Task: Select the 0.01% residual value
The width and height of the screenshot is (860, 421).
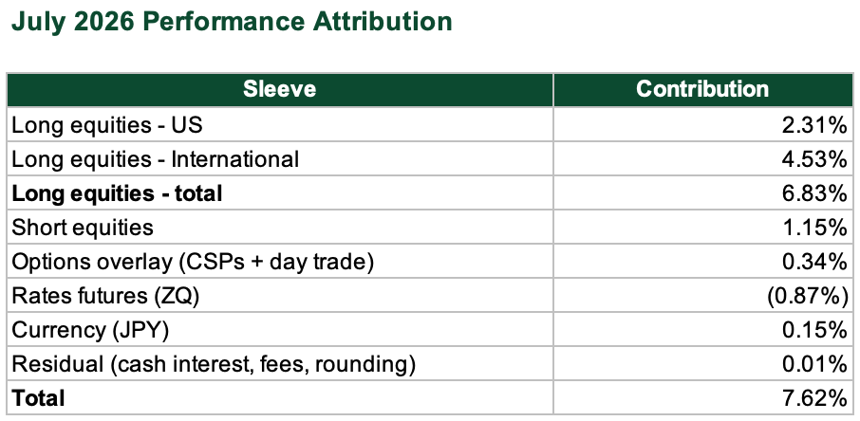Action: 813,364
